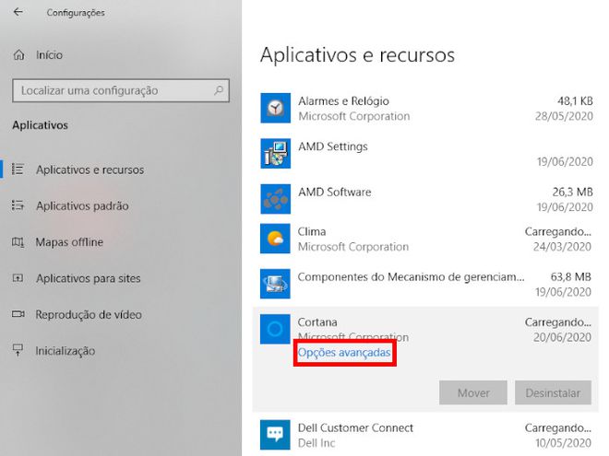Click the Cortana circle icon

[275, 329]
